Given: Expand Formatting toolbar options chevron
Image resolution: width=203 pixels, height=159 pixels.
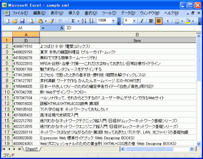Looking at the screenshot, I should [x=200, y=21].
